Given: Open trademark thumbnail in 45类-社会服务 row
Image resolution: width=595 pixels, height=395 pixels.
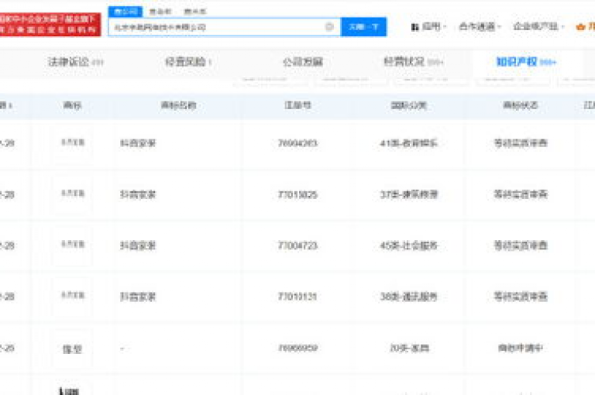Looking at the screenshot, I should (73, 245).
